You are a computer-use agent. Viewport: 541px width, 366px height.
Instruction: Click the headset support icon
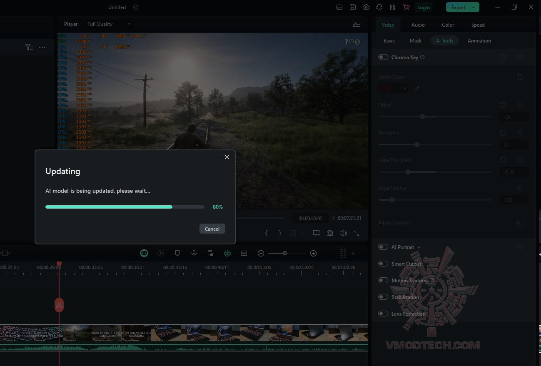379,7
